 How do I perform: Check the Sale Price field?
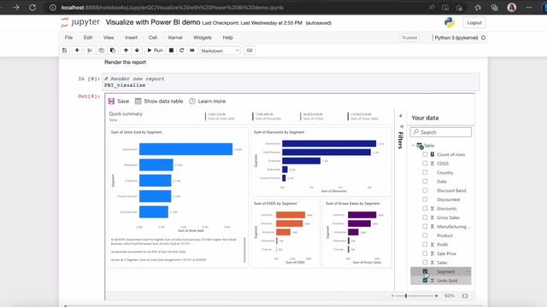425,253
